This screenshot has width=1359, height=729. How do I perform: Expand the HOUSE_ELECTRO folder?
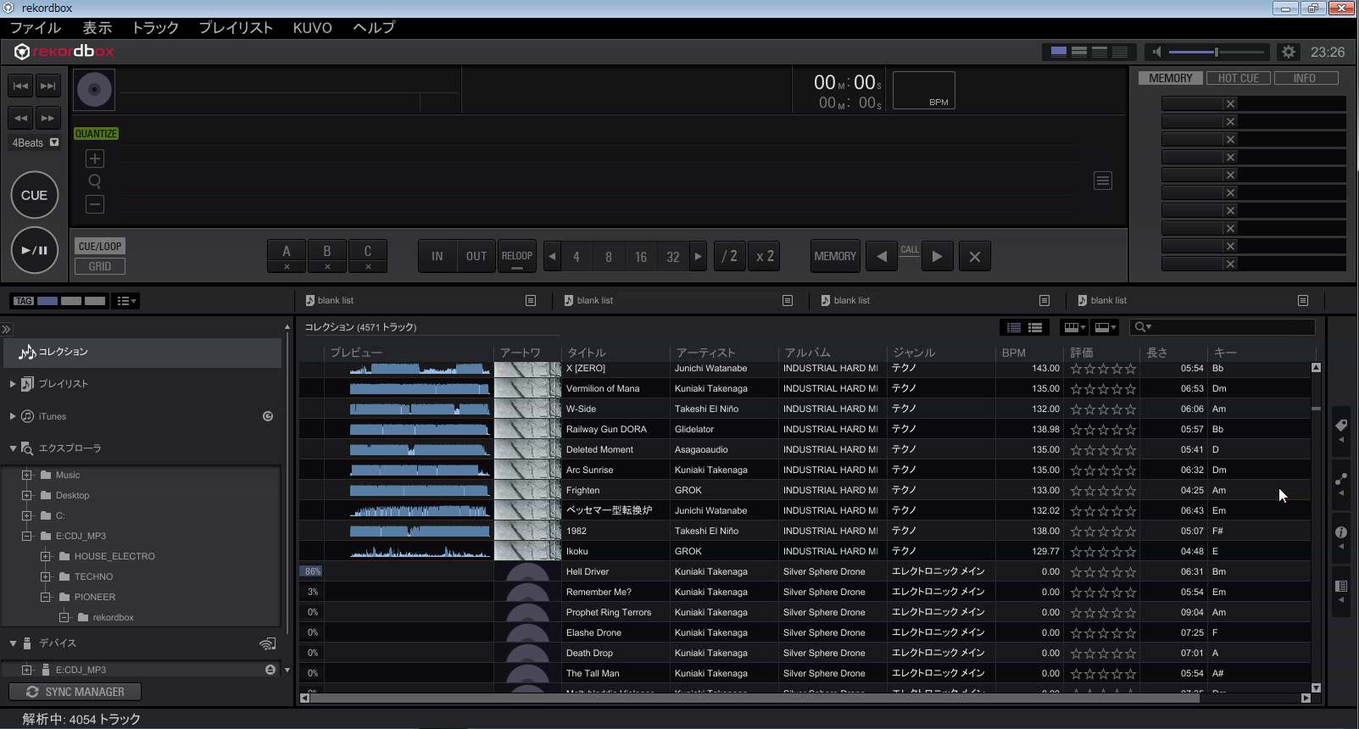click(46, 556)
